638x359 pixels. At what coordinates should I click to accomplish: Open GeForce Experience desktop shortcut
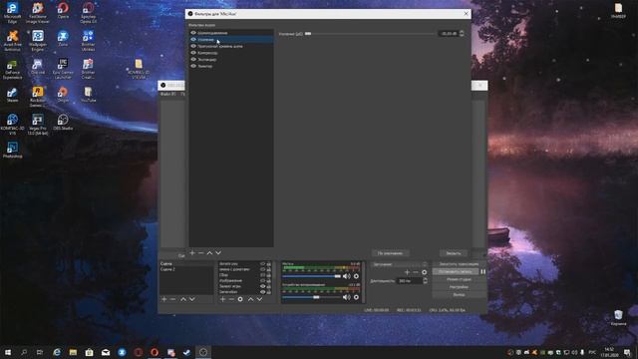(12, 69)
